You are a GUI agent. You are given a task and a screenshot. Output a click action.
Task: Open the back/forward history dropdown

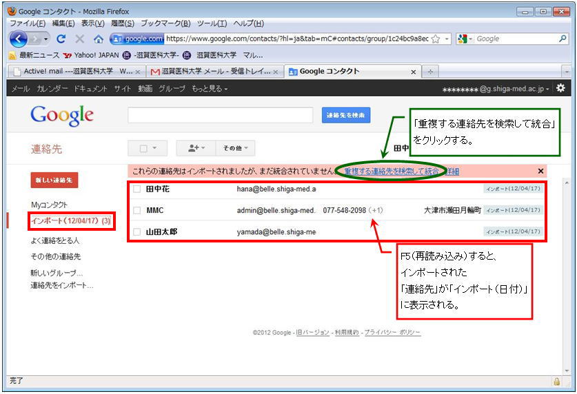[x=45, y=39]
